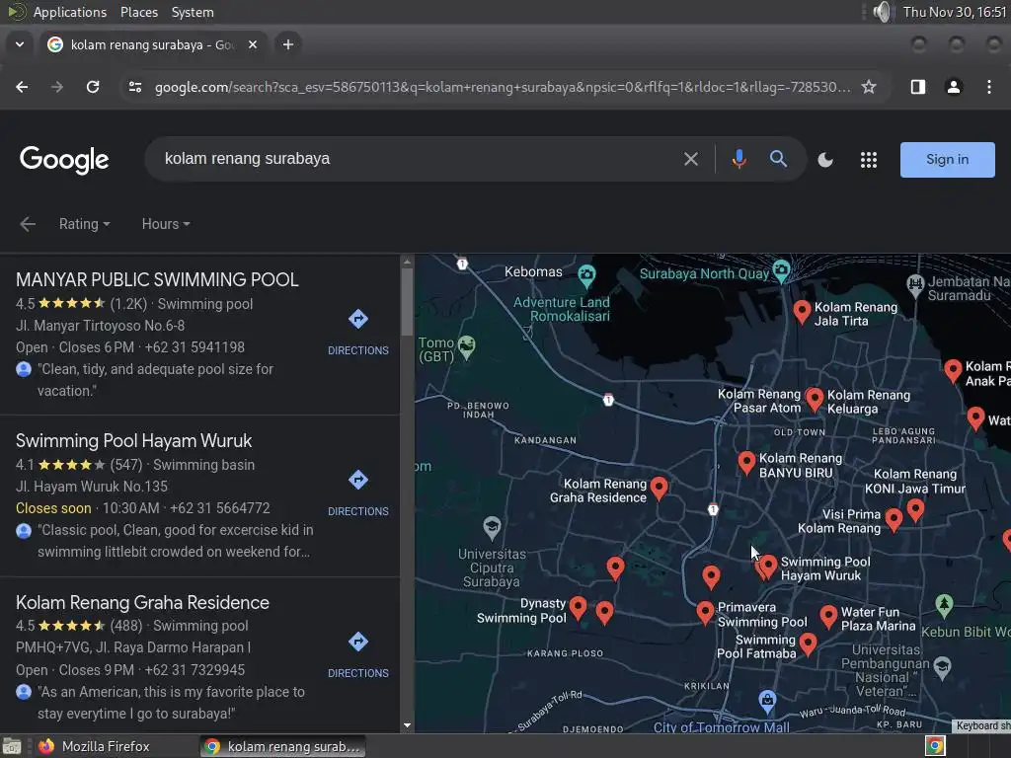This screenshot has height=758, width=1011.
Task: Open the Applications menu
Action: tap(70, 12)
